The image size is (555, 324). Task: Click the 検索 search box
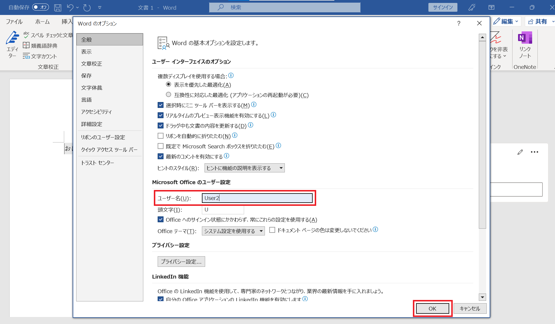pos(285,7)
